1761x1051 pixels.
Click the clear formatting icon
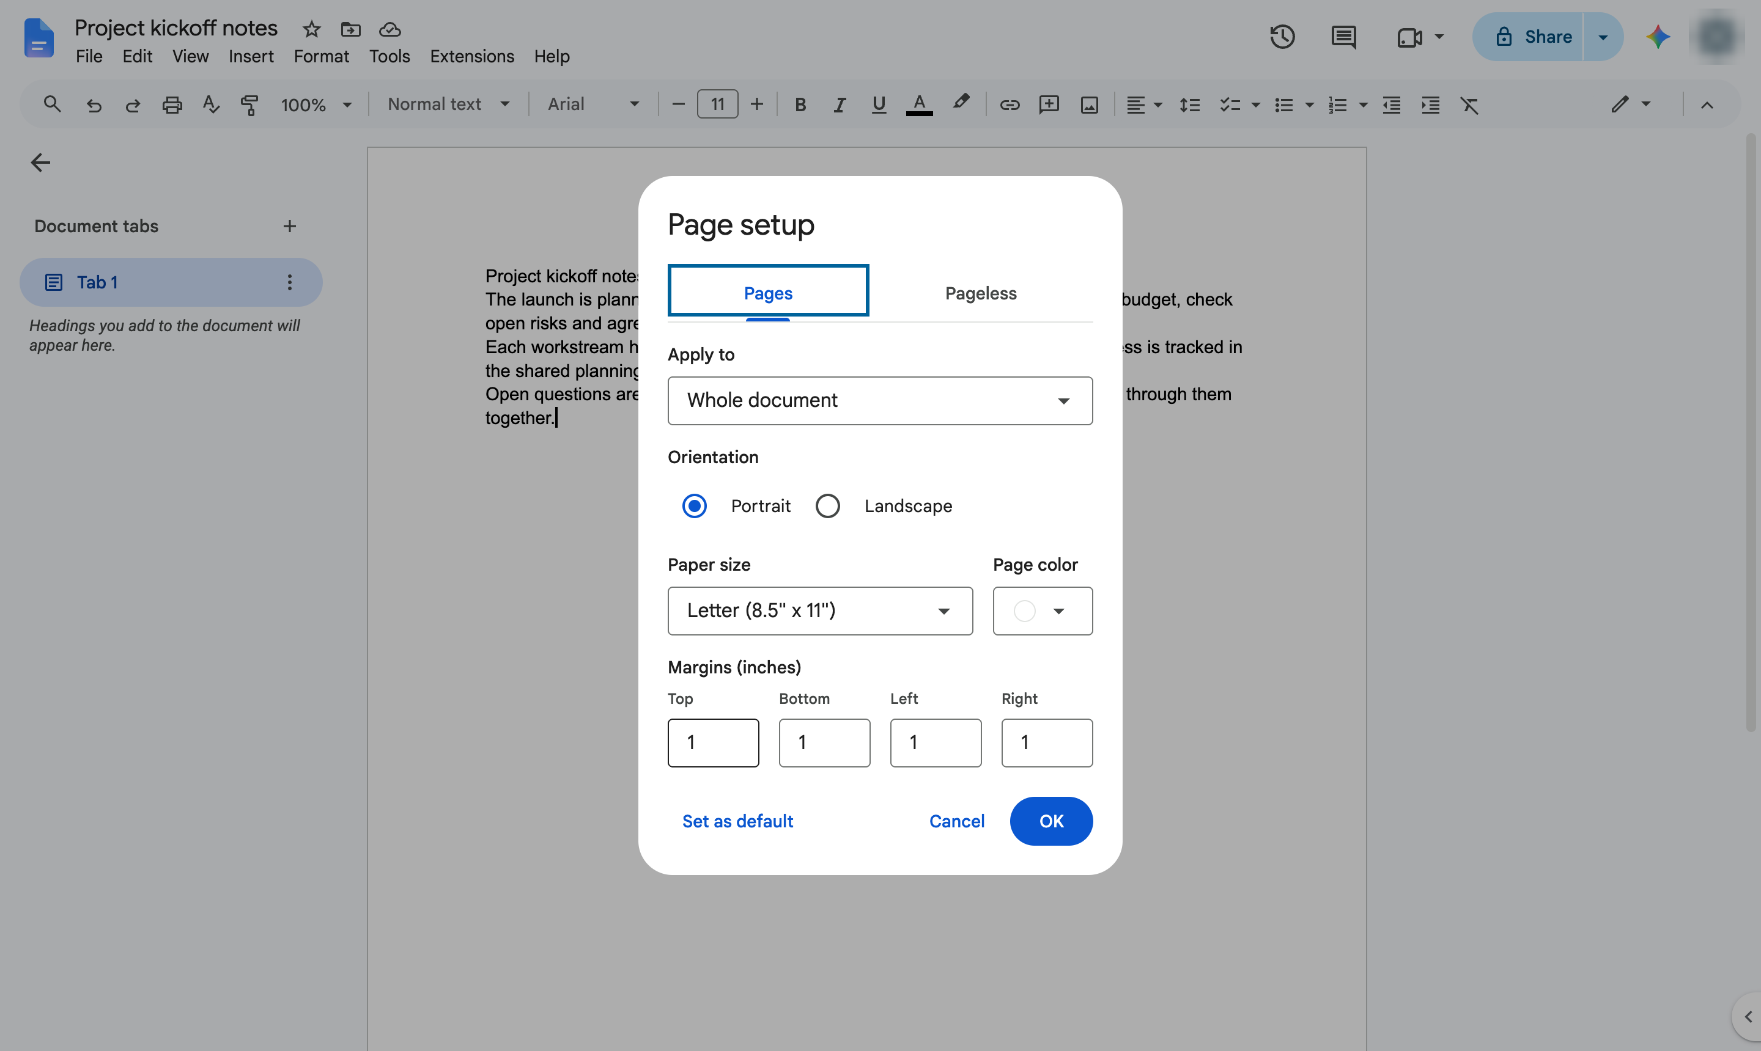[1470, 105]
